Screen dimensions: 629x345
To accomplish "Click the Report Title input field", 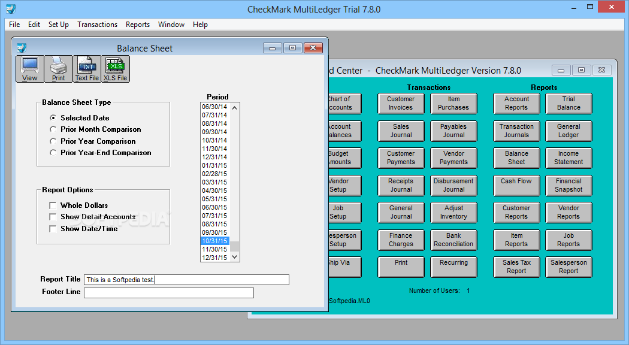I will (x=186, y=280).
